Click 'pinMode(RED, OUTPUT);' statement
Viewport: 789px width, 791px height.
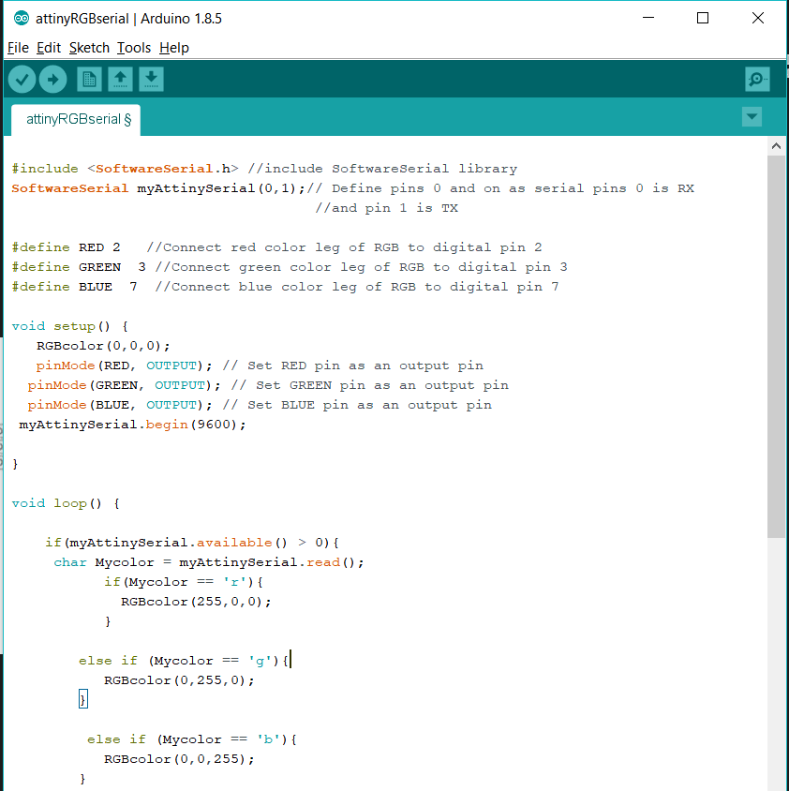coord(124,366)
